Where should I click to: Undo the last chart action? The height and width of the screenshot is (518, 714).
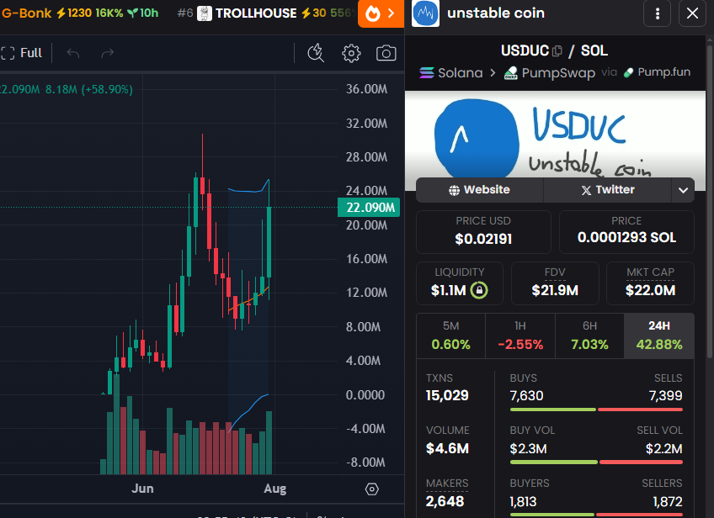[x=73, y=53]
